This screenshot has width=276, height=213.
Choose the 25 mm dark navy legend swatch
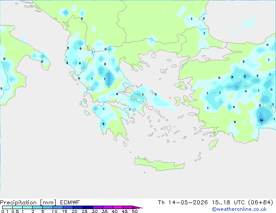(88, 207)
